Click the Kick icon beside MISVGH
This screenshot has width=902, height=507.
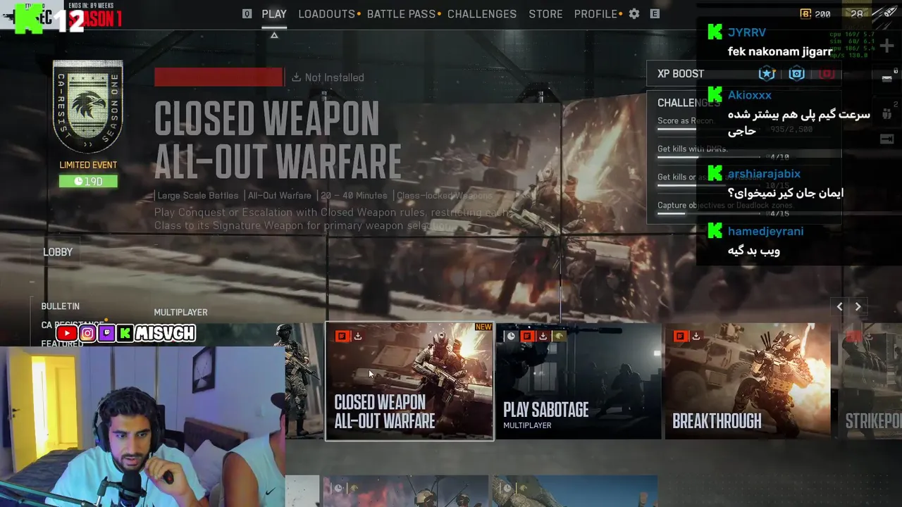[x=125, y=333]
